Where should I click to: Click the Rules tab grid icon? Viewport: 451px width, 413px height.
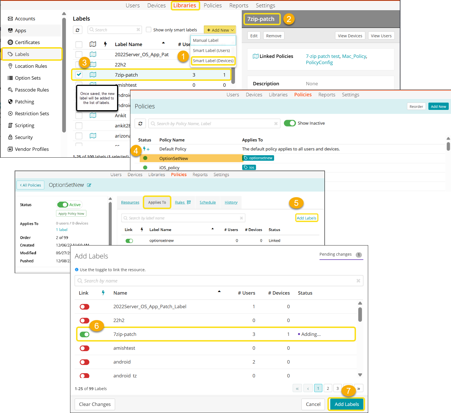[189, 202]
